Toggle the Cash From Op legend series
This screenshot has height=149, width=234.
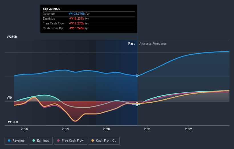point(104,141)
